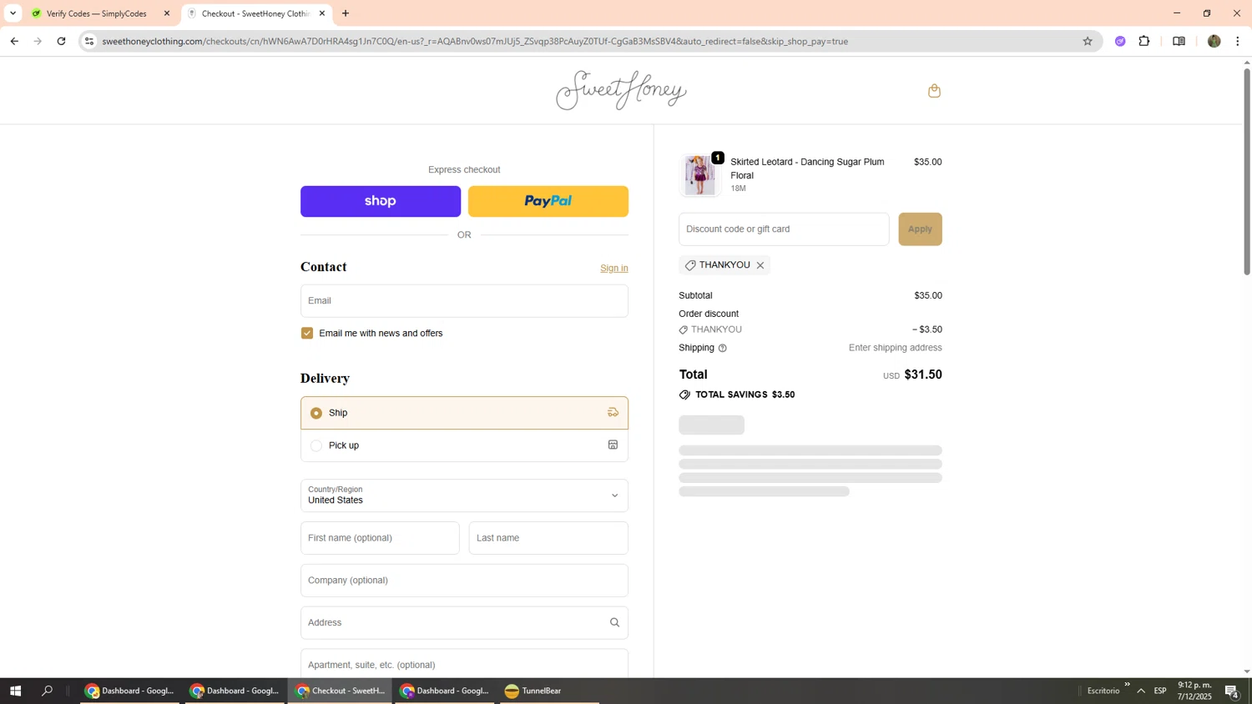
Task: Click the address search magnifier icon
Action: [614, 622]
